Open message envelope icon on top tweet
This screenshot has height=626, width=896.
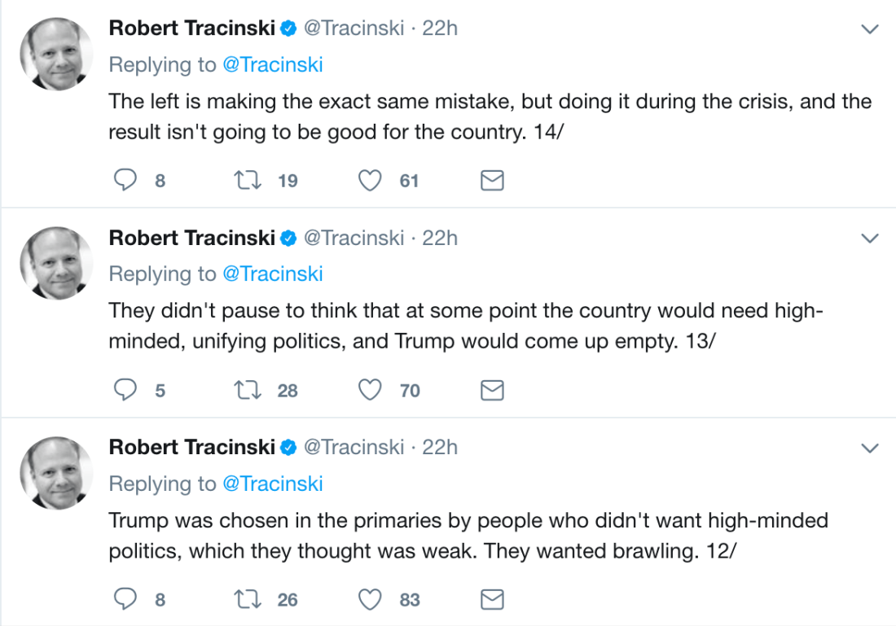tap(492, 180)
